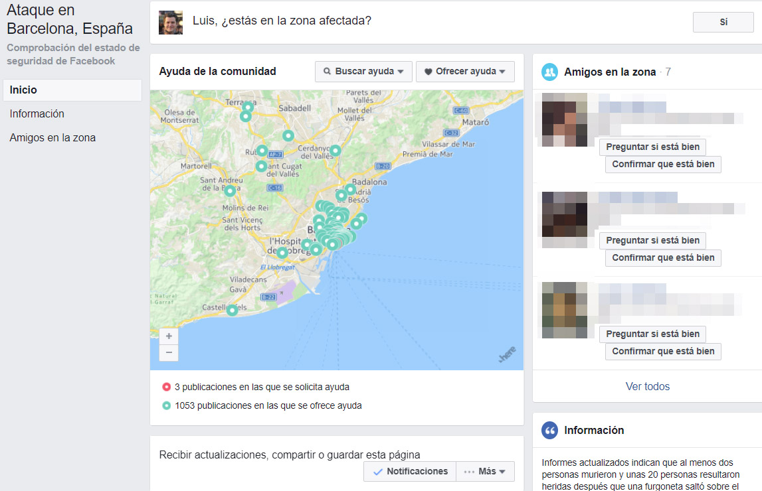
Task: Confirm the second friend is okay
Action: point(663,258)
